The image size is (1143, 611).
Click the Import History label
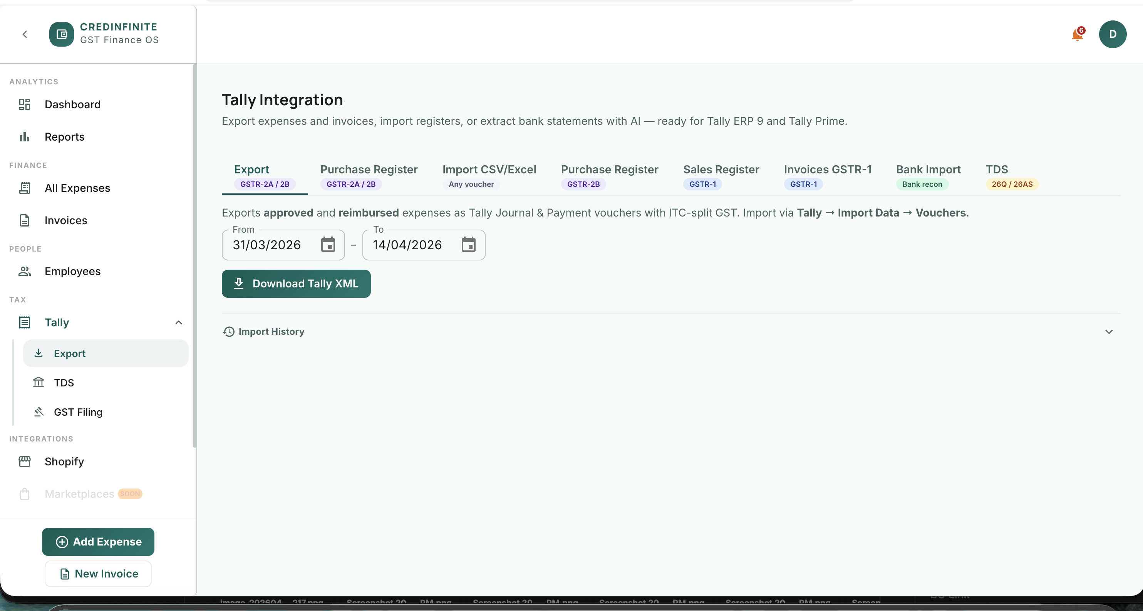[271, 331]
